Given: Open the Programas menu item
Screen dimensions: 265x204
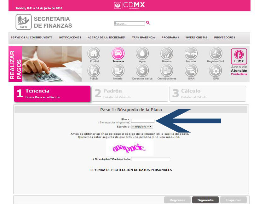Looking at the screenshot, I should click(x=170, y=37).
